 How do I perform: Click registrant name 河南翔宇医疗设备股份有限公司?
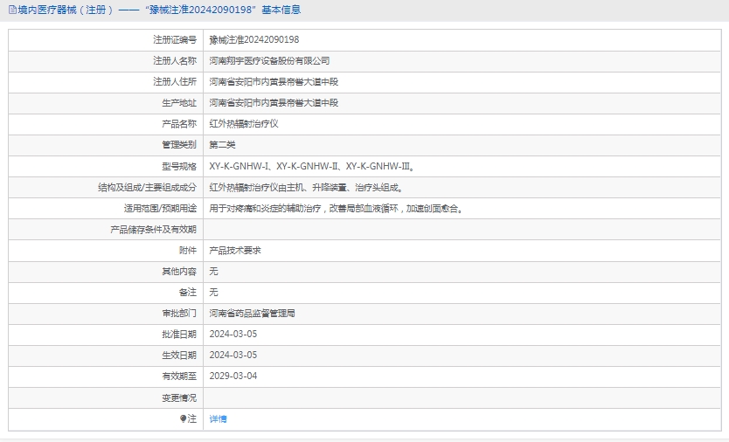(x=269, y=61)
